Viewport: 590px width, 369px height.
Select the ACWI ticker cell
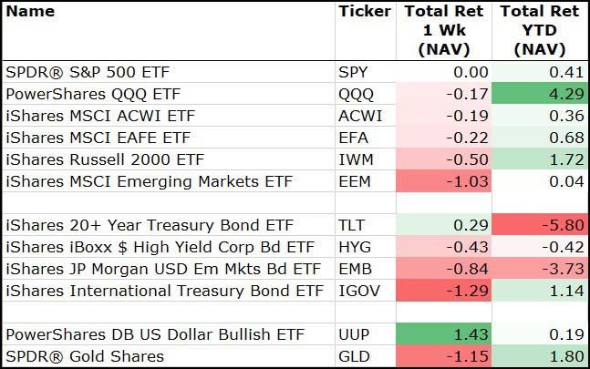tap(357, 116)
